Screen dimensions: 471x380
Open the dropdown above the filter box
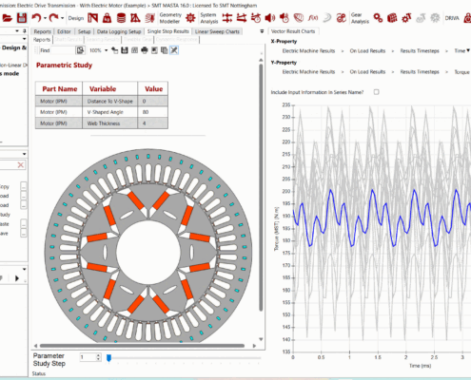click(24, 154)
